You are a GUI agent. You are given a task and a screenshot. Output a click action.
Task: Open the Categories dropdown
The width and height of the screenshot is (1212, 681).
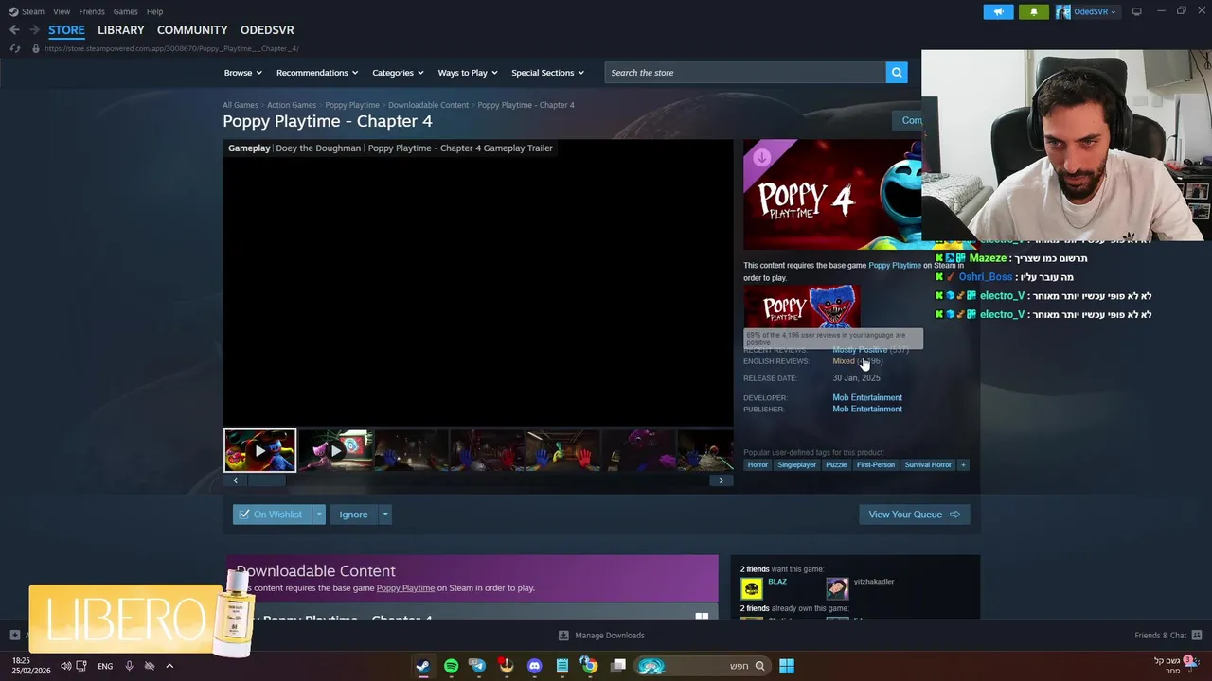click(398, 73)
